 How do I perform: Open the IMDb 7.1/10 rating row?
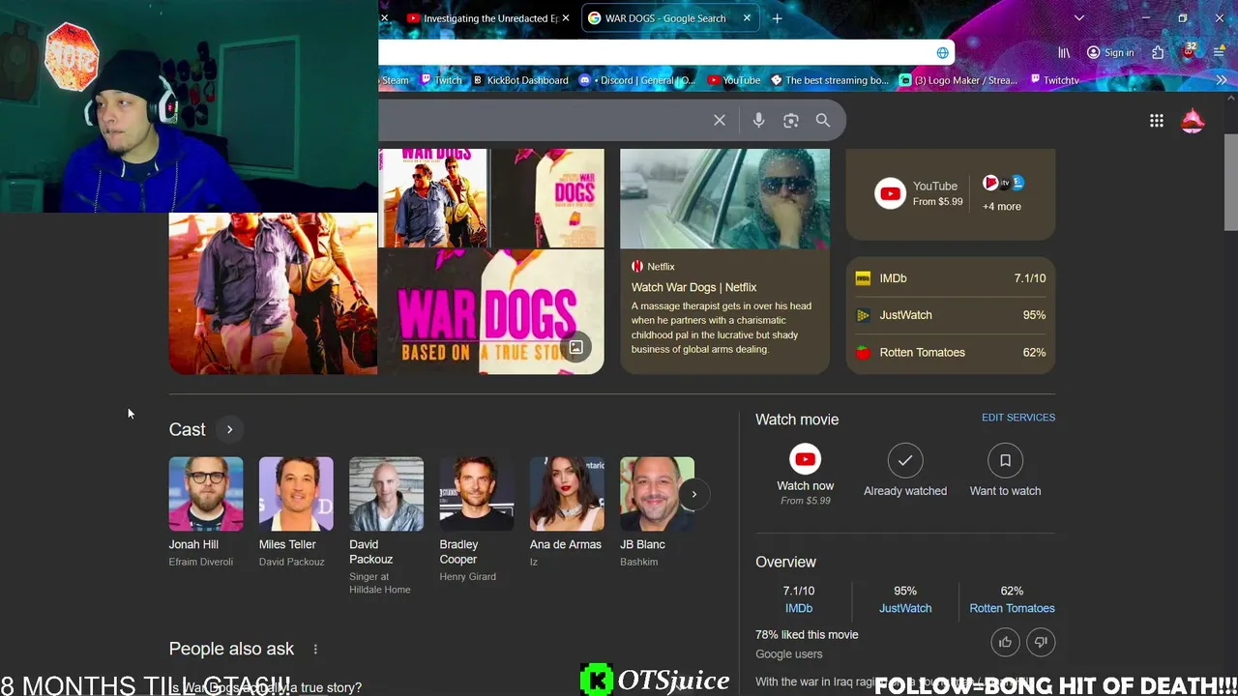pos(951,278)
